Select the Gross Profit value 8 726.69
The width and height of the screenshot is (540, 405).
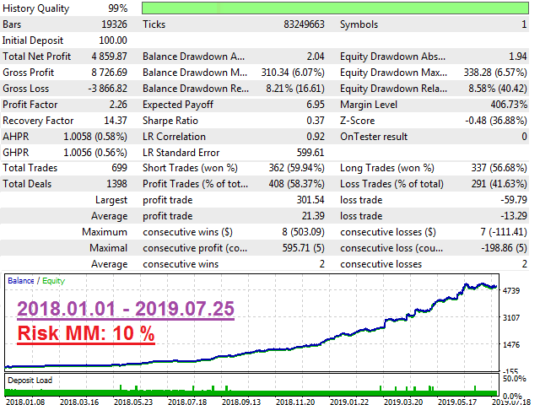pyautogui.click(x=109, y=73)
